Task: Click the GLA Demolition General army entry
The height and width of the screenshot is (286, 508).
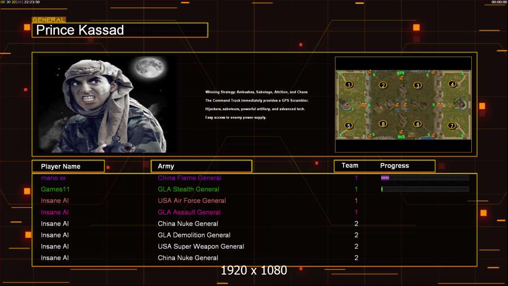Action: [194, 235]
